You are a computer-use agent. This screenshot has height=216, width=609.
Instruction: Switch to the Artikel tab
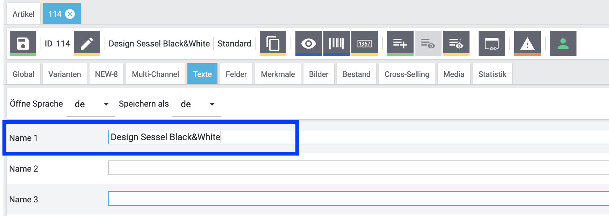pos(23,14)
